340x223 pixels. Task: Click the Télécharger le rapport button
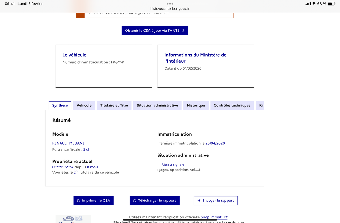pos(155,201)
